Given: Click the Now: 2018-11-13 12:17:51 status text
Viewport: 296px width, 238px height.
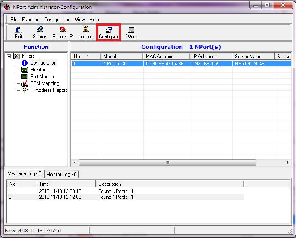Looking at the screenshot, I should [x=33, y=231].
